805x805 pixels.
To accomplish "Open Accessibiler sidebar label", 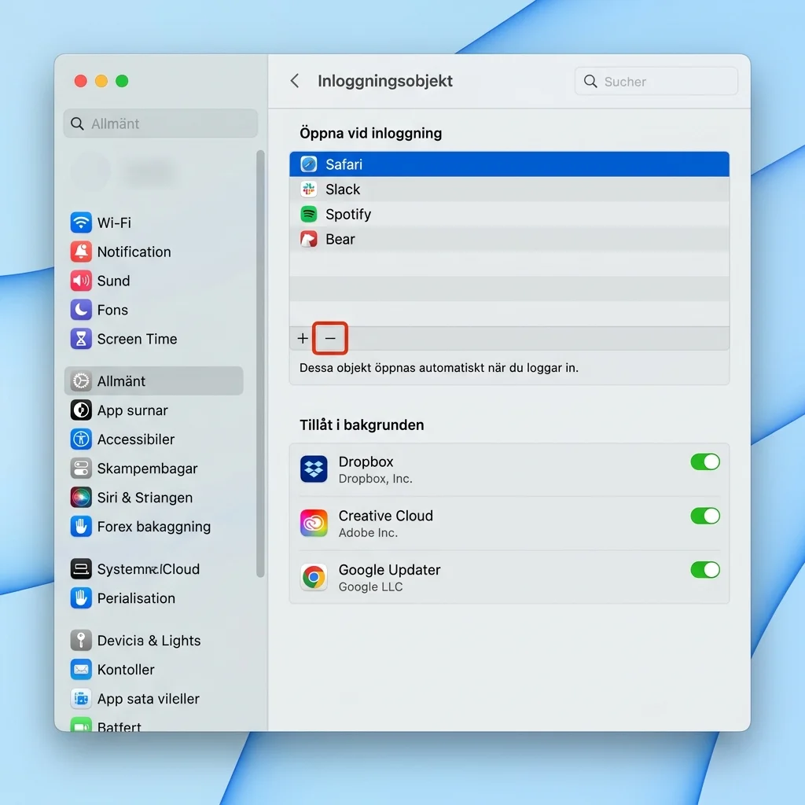I will (x=135, y=439).
